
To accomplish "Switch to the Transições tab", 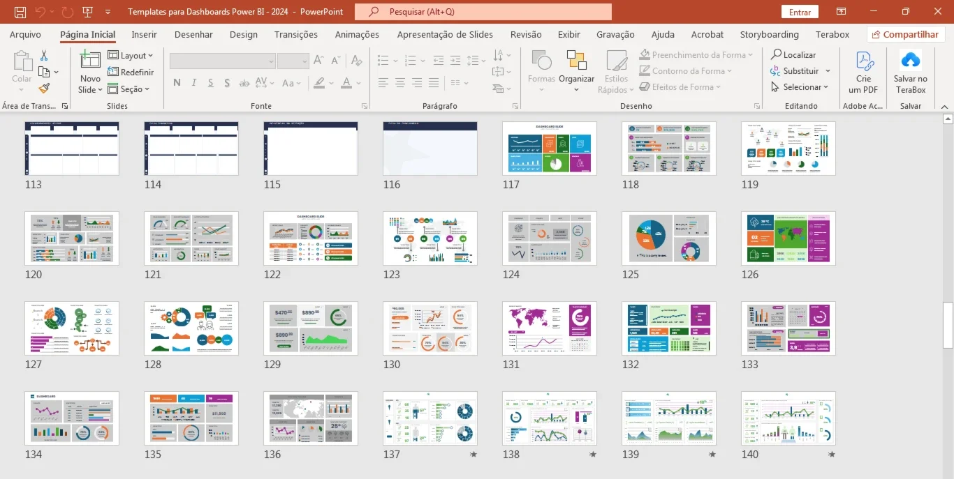I will click(x=296, y=34).
